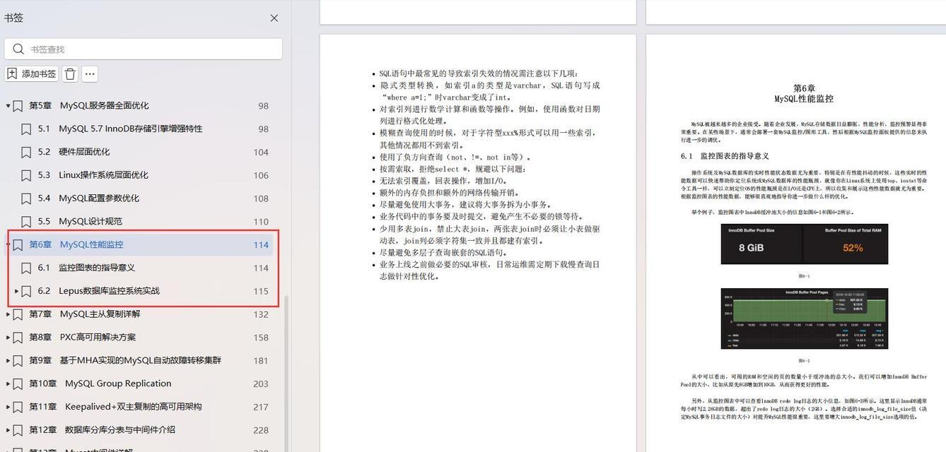
Task: Jump to 5.3 Linux操作系统层面优化
Action: point(93,176)
